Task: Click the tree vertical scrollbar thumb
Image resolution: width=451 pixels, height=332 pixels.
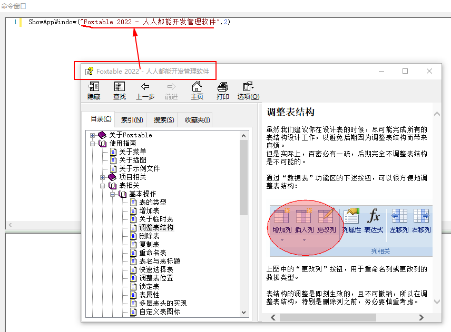Action: click(243, 178)
